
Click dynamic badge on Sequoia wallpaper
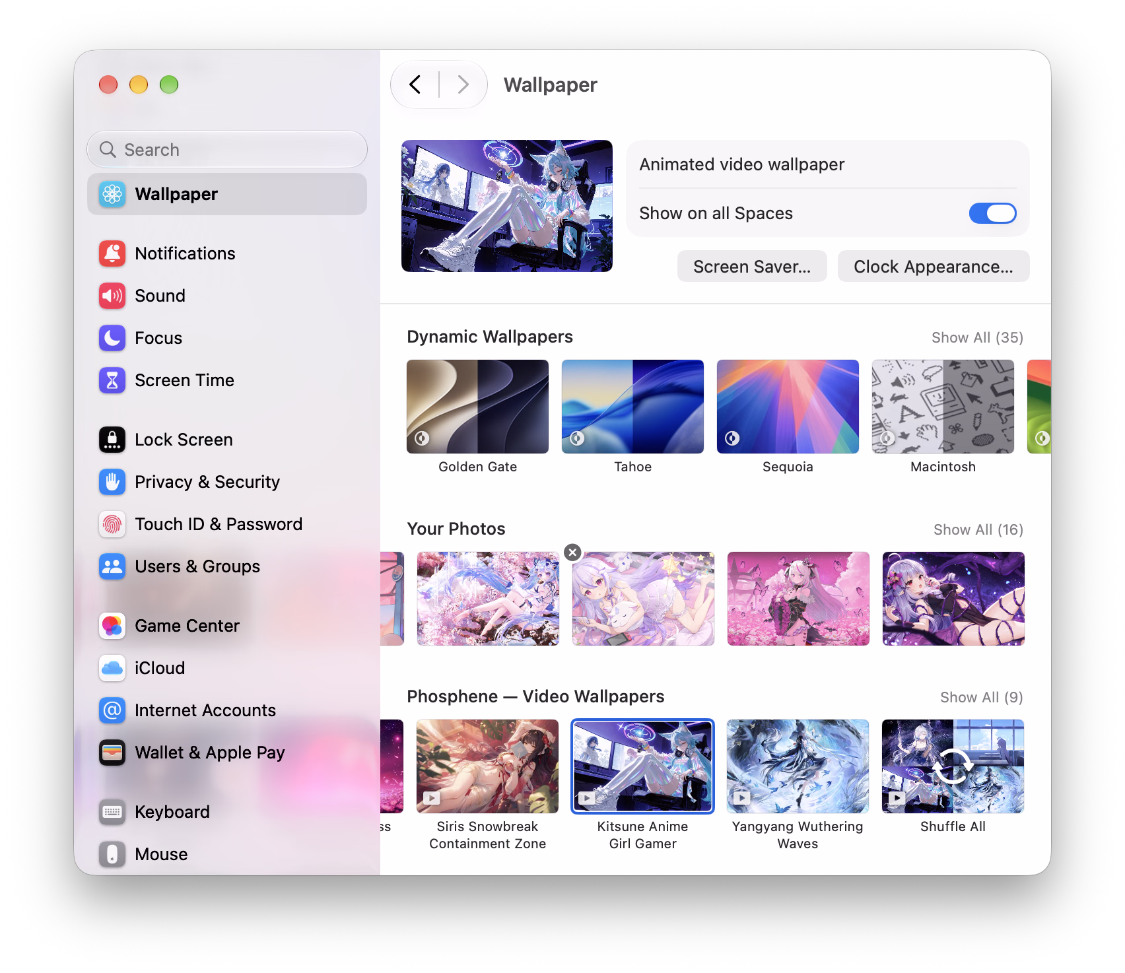[x=732, y=438]
